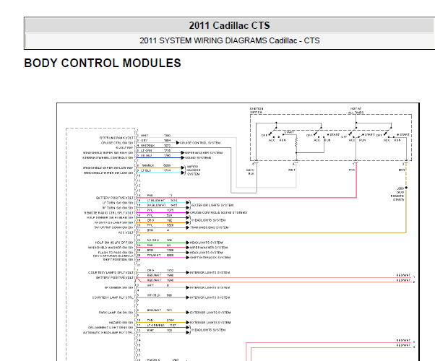Click the "PARK LAMP SW ON SIG" label
435x361 pixels.
coord(116,313)
